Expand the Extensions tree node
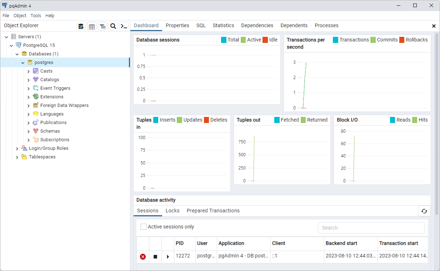The height and width of the screenshot is (271, 440). click(29, 97)
